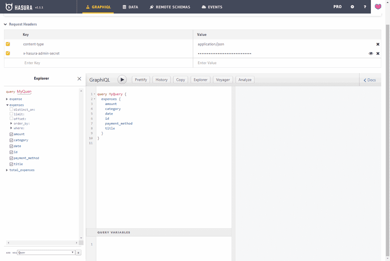Image resolution: width=390 pixels, height=261 pixels.
Task: Open the add new Query dropdown
Action: click(46, 253)
